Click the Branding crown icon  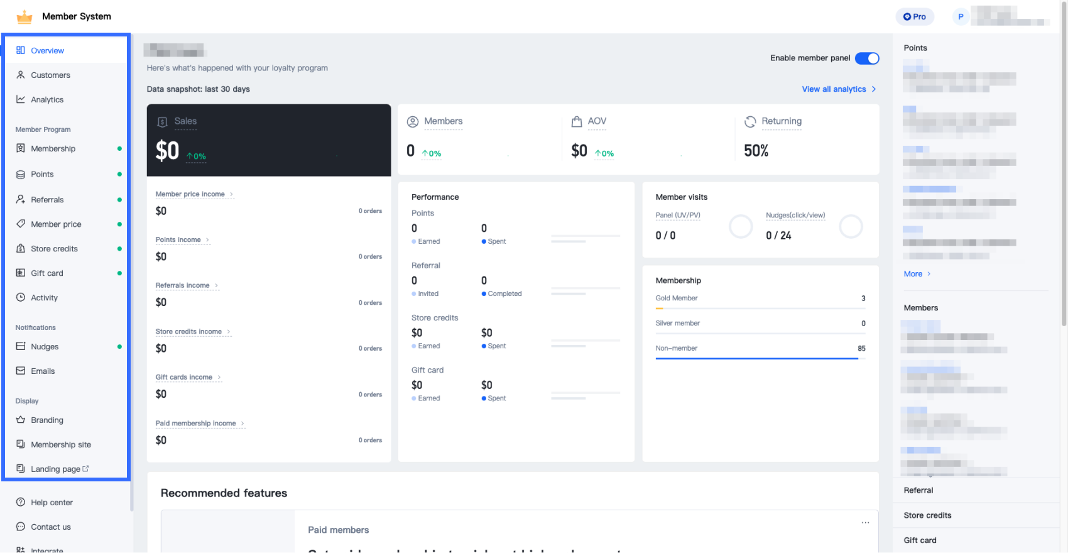point(21,420)
